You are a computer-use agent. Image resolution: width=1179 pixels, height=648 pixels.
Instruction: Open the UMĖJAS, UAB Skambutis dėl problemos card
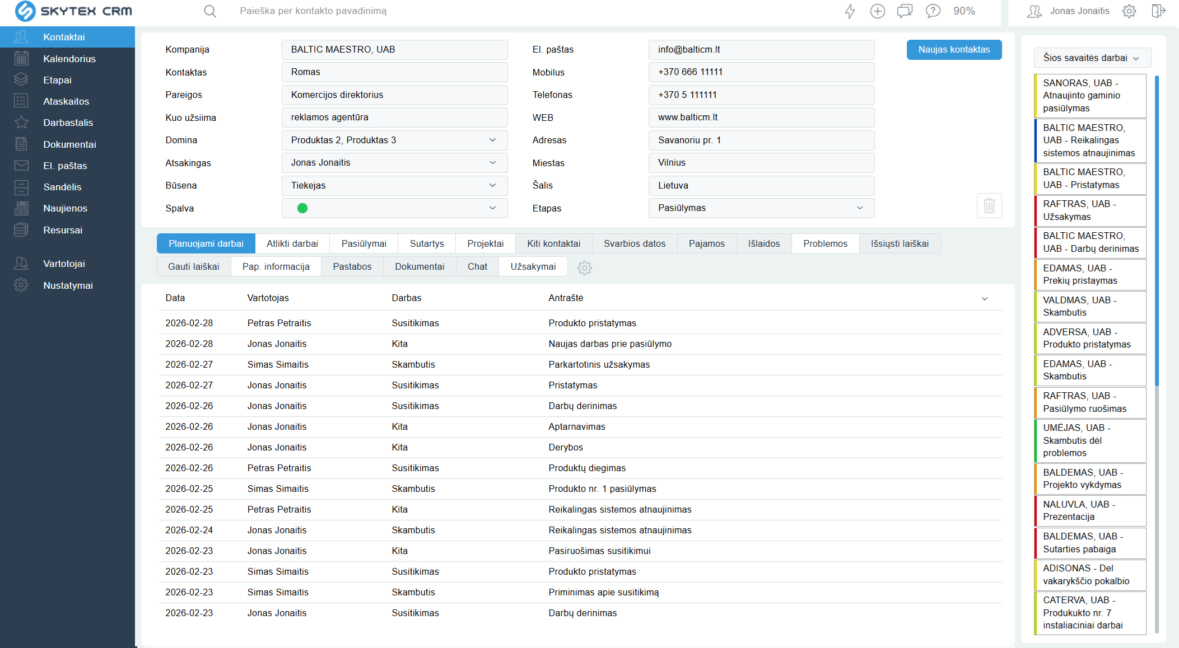click(x=1090, y=440)
